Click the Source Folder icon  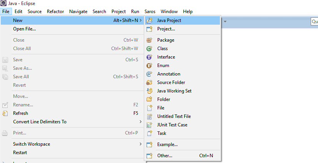click(149, 82)
